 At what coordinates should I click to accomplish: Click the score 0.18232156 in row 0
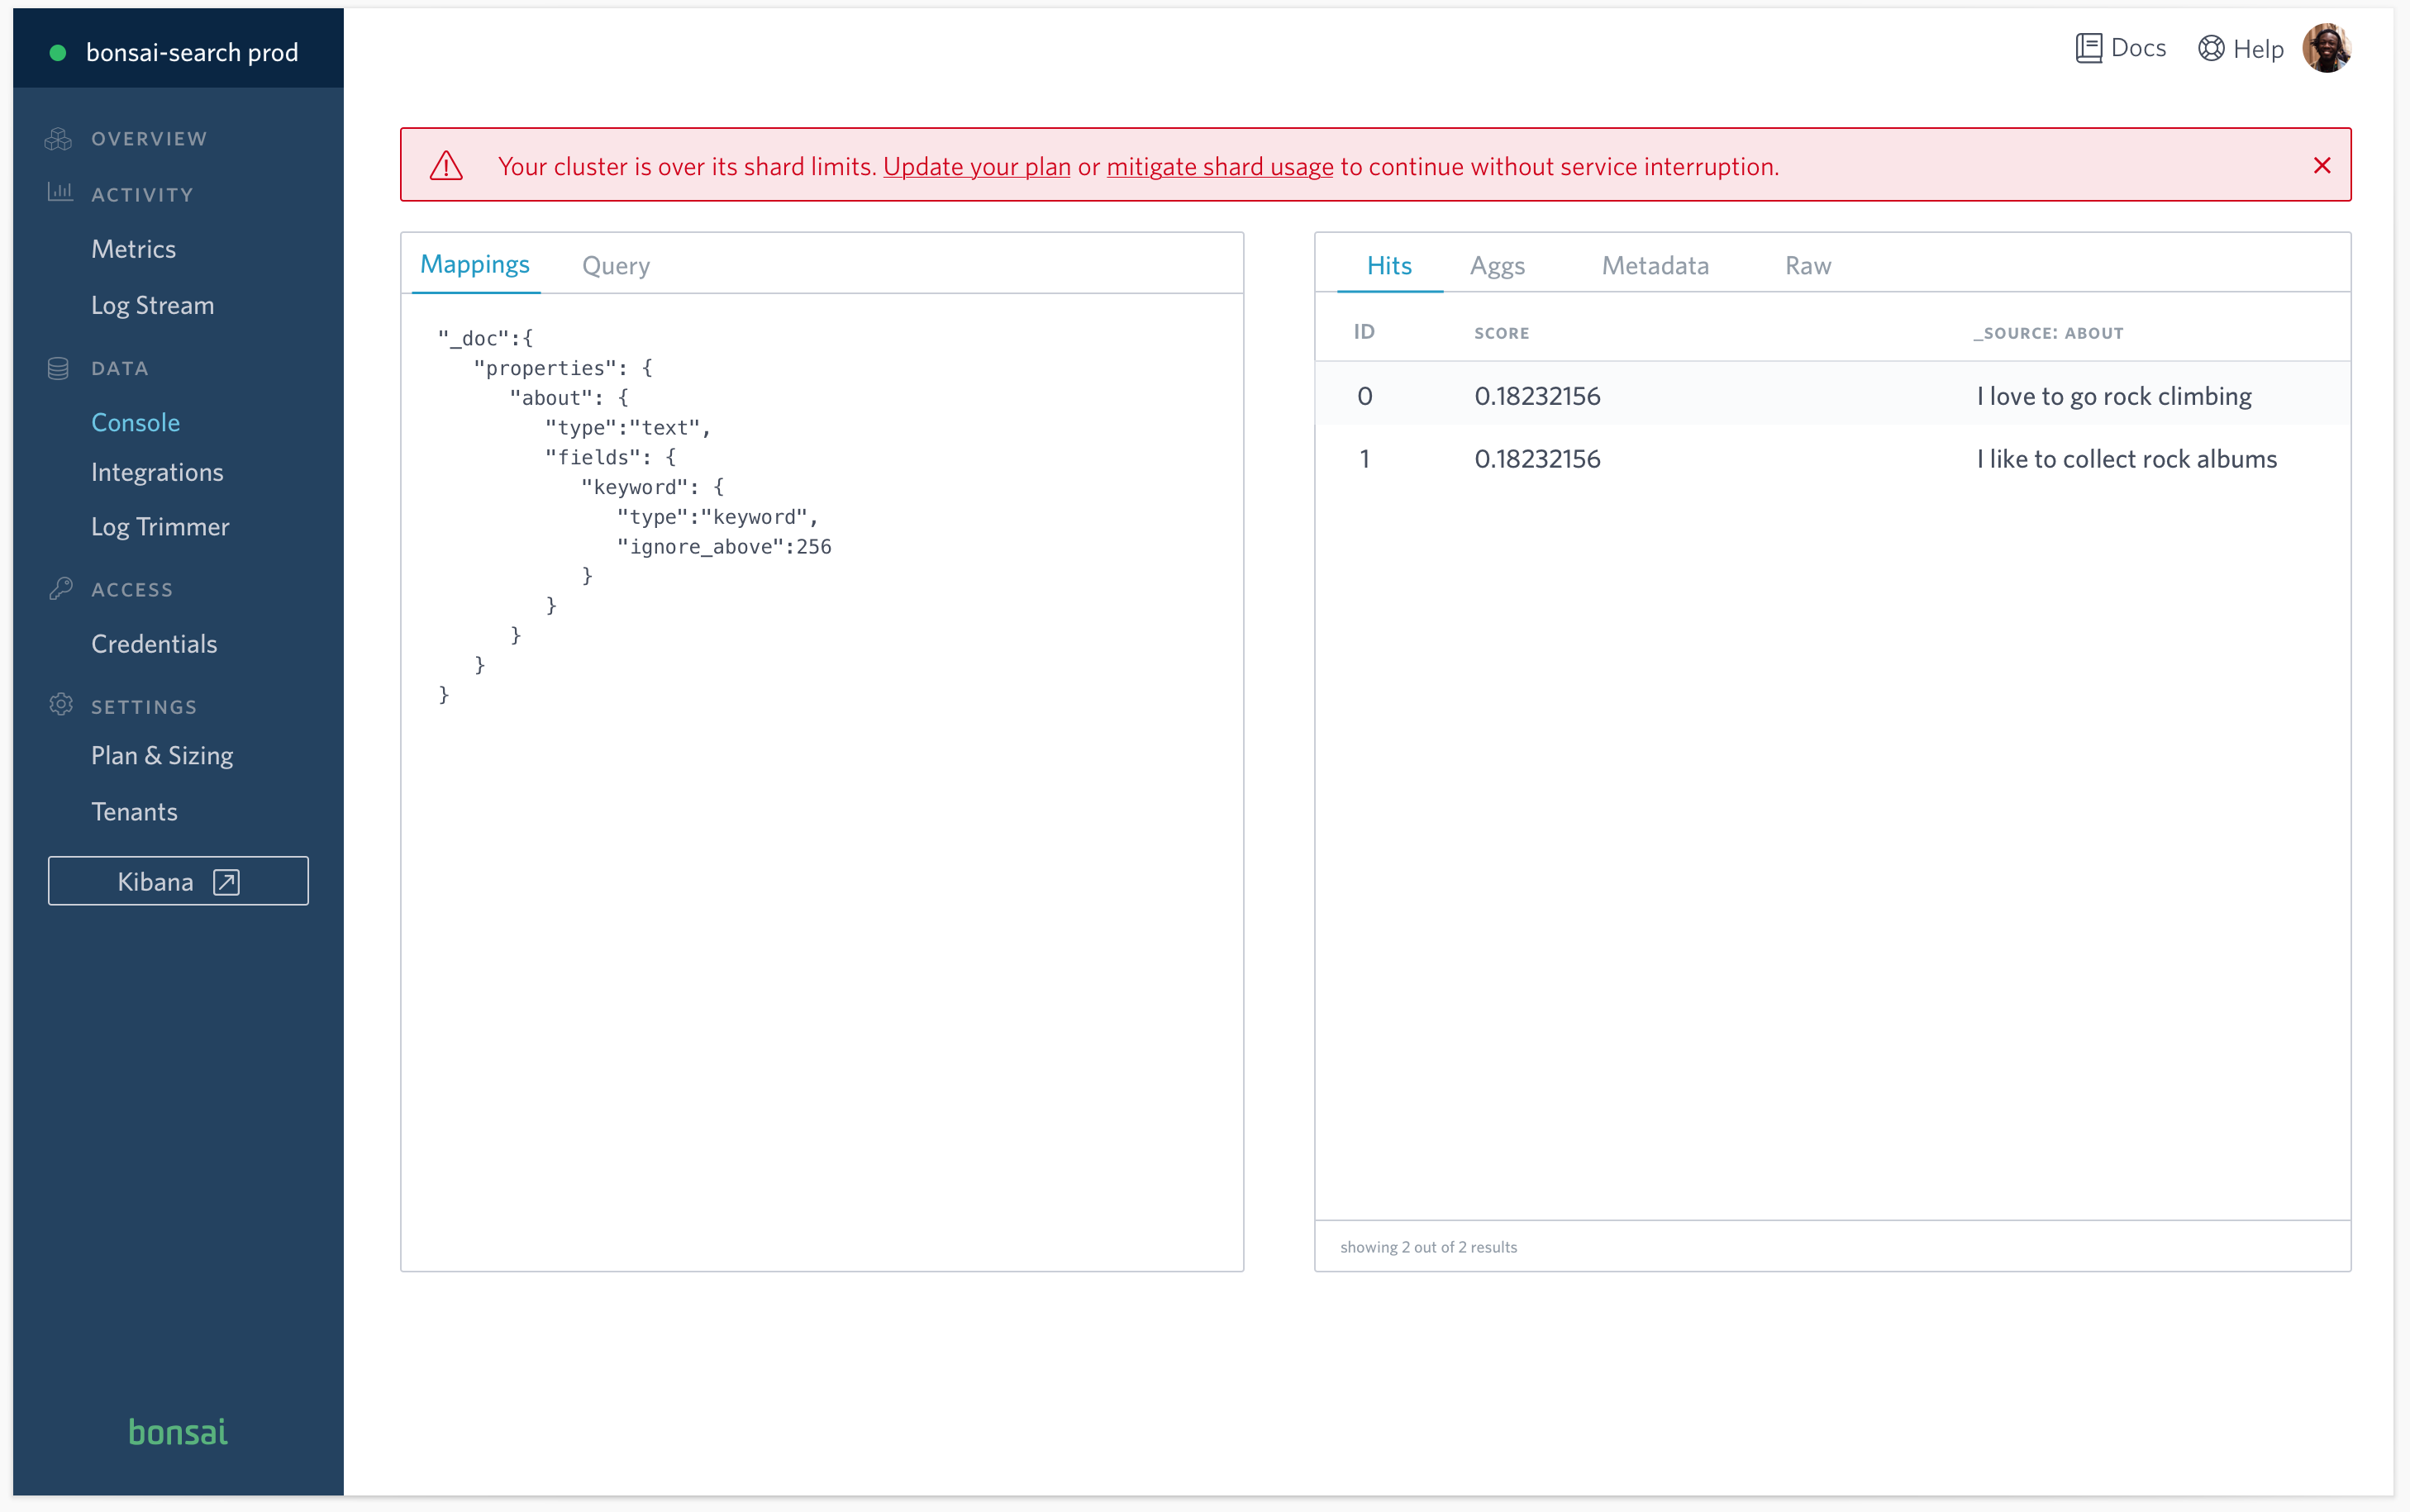pyautogui.click(x=1537, y=396)
